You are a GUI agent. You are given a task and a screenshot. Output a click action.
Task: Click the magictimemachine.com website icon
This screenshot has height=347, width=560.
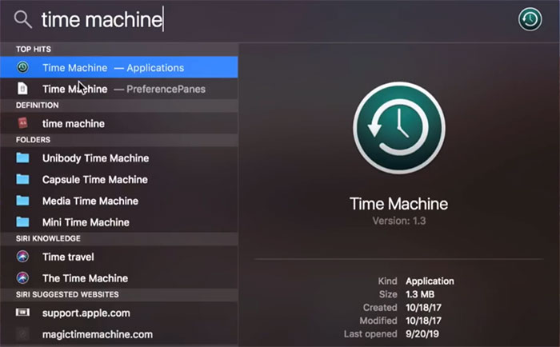23,334
